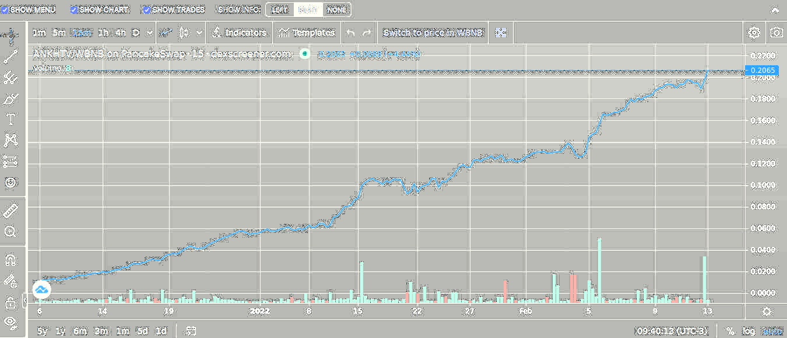Expand the chart style dropdown arrow
Image resolution: width=787 pixels, height=338 pixels.
coord(200,33)
